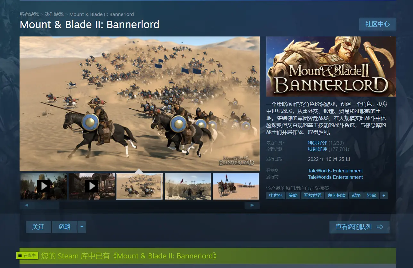Click the 在库中 library badge icon
This screenshot has width=413, height=268.
coord(27,256)
